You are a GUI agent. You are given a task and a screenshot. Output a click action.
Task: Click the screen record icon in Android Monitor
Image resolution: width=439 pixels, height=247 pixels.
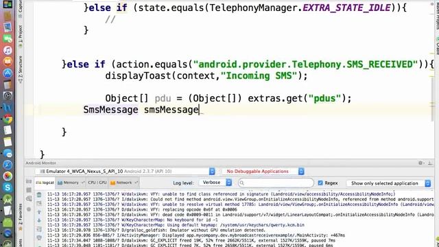pos(29,190)
